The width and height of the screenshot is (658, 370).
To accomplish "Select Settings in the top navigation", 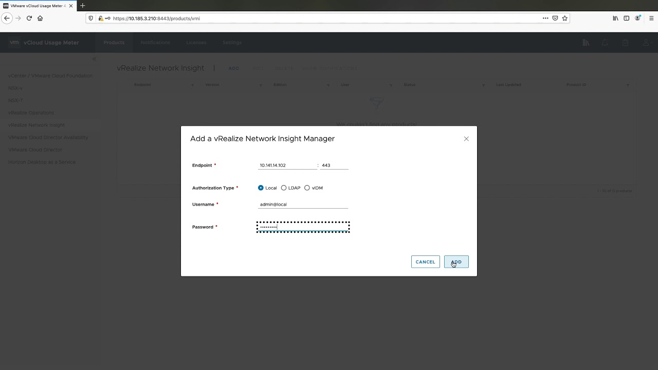I will (x=232, y=43).
